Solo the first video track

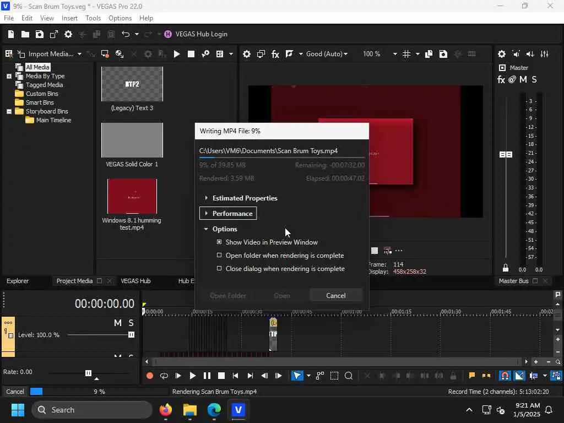click(x=131, y=323)
